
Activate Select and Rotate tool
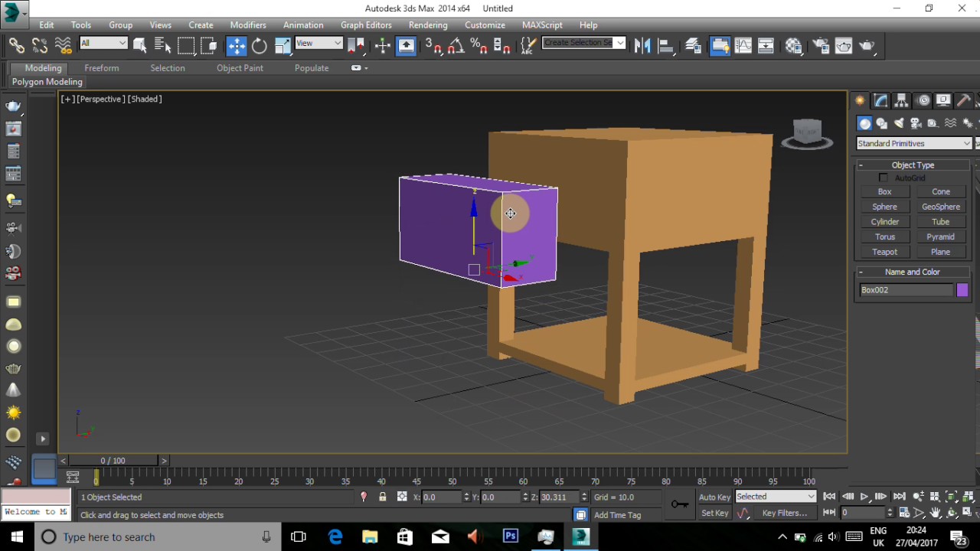point(260,46)
